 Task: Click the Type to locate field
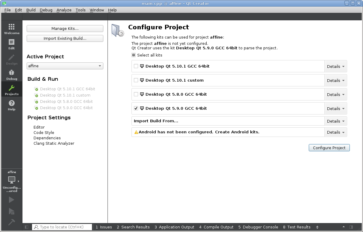pyautogui.click(x=62, y=227)
